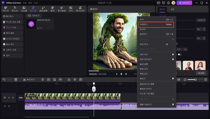Mute the video track speaker icon
The width and height of the screenshot is (210, 119).
[13, 98]
